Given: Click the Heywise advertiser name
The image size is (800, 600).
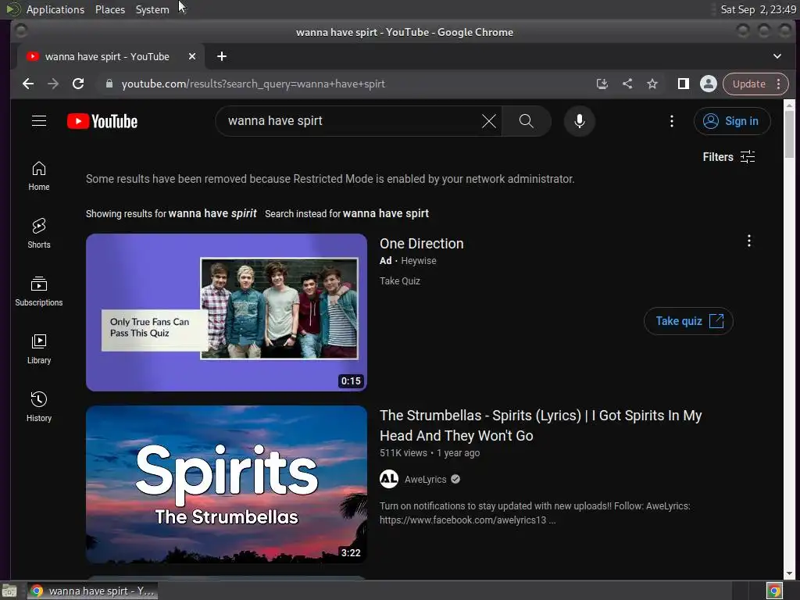Looking at the screenshot, I should pos(419,261).
